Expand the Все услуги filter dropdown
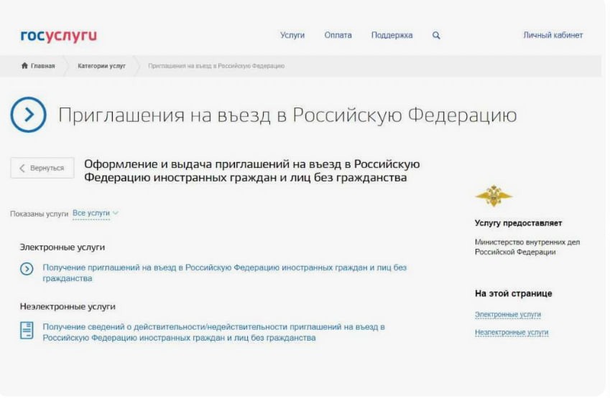 95,213
